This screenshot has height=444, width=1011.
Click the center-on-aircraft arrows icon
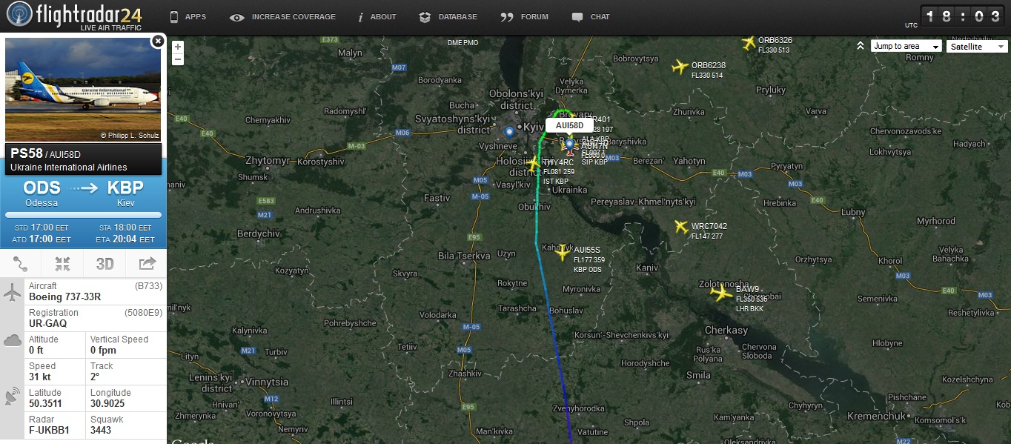coord(62,264)
